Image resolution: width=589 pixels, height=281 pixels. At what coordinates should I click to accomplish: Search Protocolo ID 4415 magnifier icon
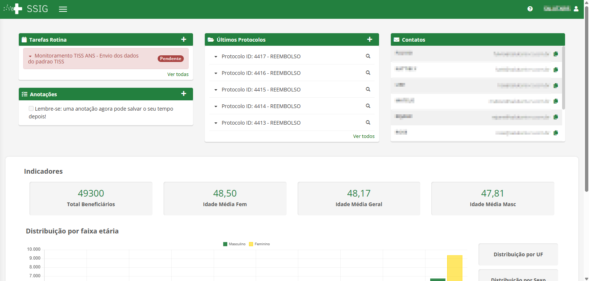point(368,89)
